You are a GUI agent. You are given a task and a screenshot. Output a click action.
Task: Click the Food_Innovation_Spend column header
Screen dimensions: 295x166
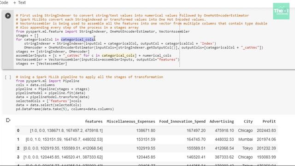coord(183,121)
